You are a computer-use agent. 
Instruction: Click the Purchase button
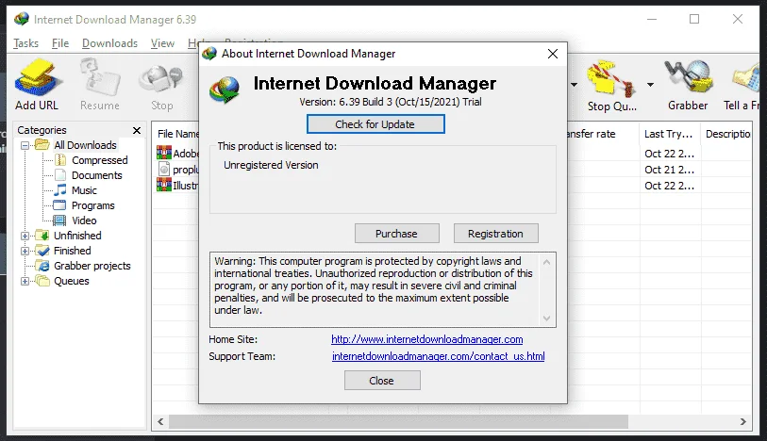click(x=396, y=234)
